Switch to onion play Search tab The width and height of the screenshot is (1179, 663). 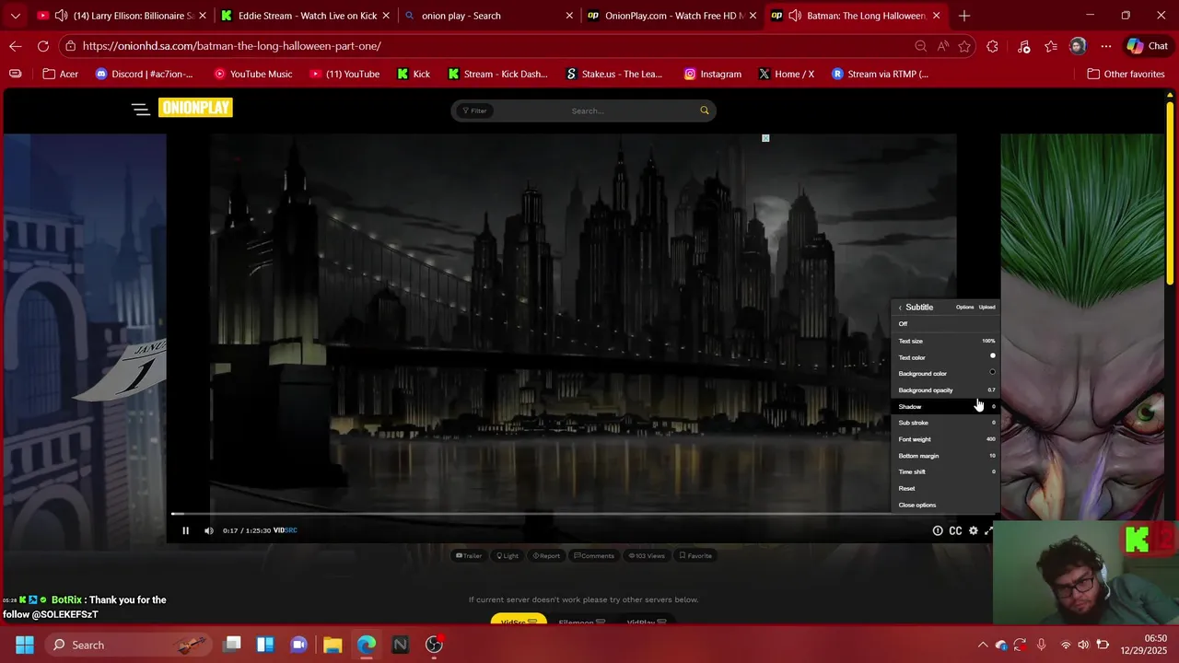[x=488, y=16]
